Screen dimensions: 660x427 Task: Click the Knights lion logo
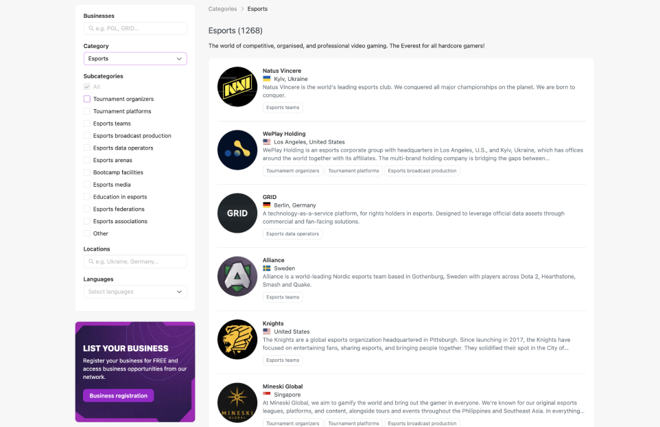(x=237, y=339)
